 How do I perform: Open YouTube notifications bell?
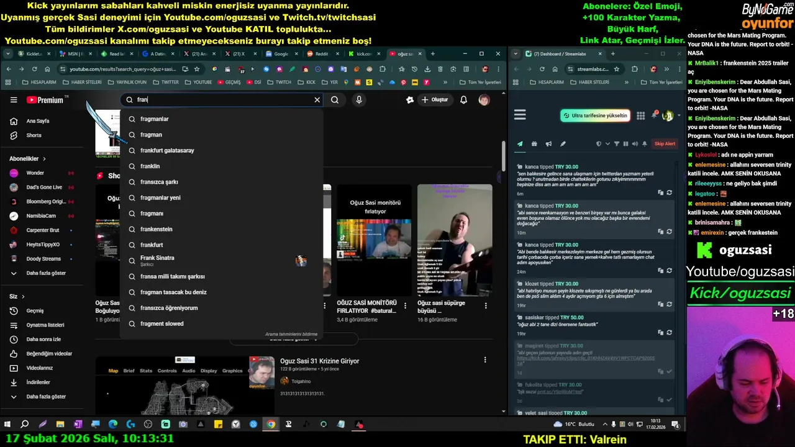(463, 100)
